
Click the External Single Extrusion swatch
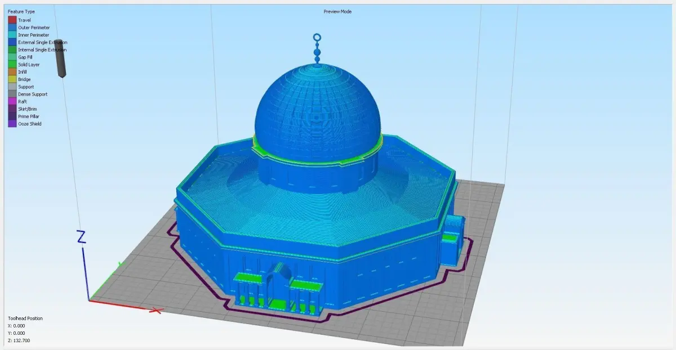coord(12,42)
